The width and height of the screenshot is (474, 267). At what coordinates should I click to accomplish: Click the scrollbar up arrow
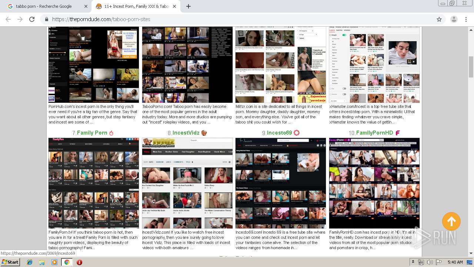(x=471, y=30)
